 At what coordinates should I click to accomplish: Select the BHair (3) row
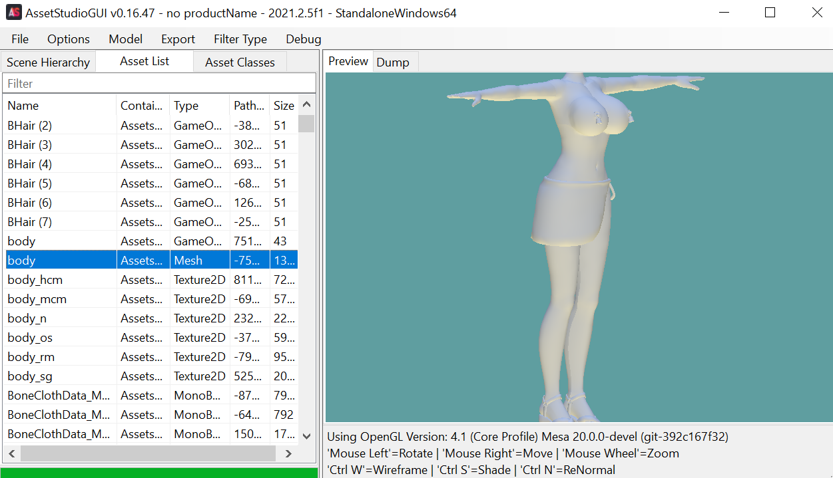151,145
